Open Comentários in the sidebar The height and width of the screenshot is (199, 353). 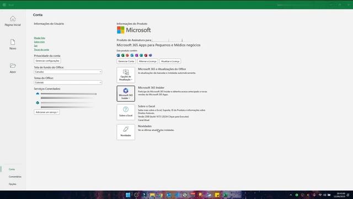pyautogui.click(x=15, y=177)
